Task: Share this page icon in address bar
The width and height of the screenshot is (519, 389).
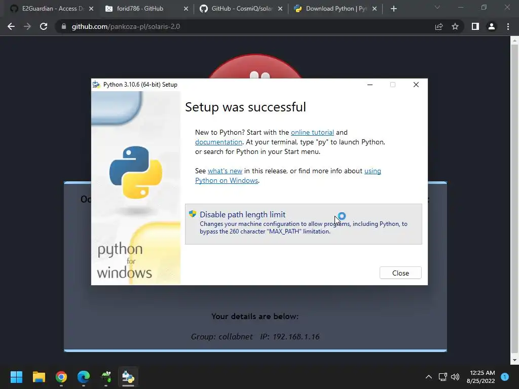Action: [x=439, y=26]
